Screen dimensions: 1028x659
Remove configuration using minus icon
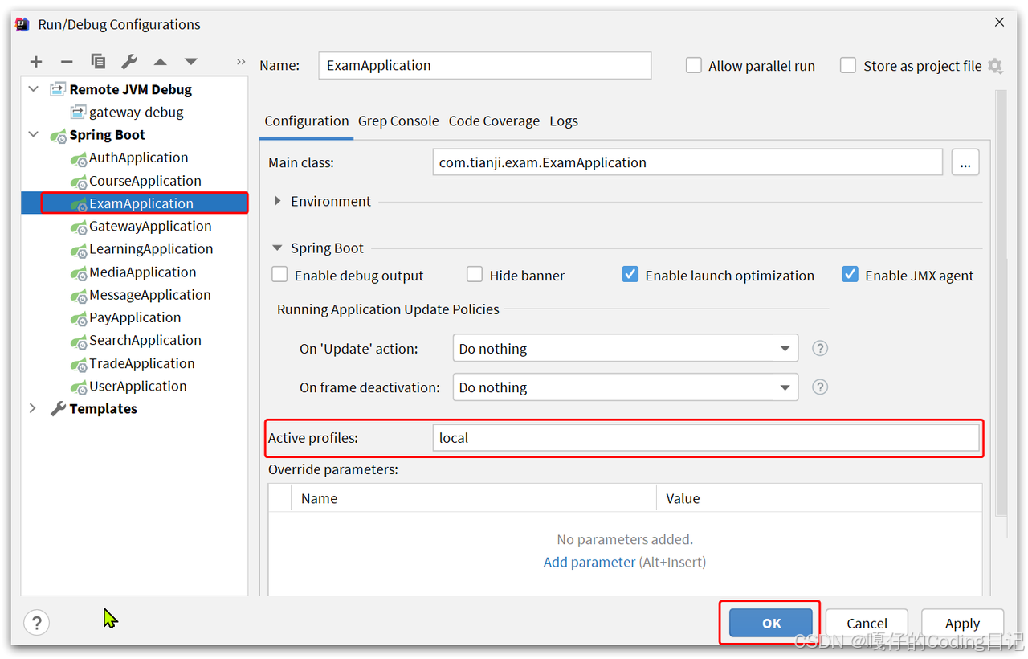tap(67, 62)
